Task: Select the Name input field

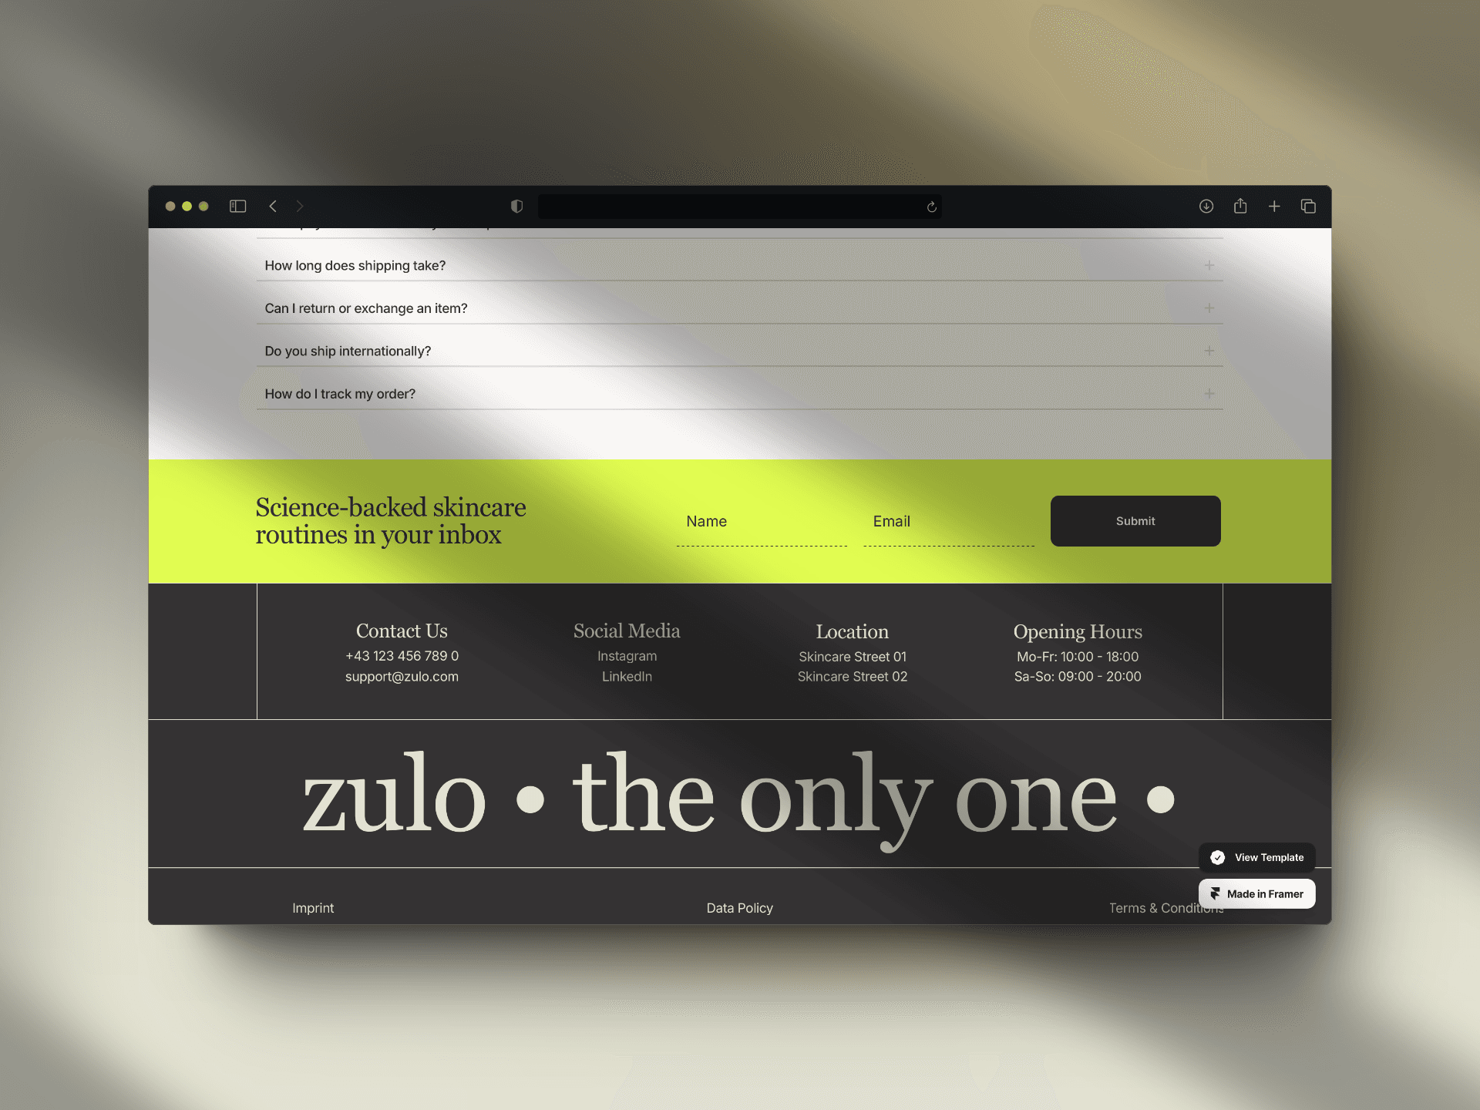Action: 758,520
